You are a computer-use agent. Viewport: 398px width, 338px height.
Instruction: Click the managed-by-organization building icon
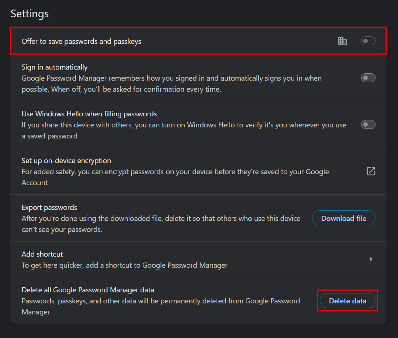coord(342,41)
